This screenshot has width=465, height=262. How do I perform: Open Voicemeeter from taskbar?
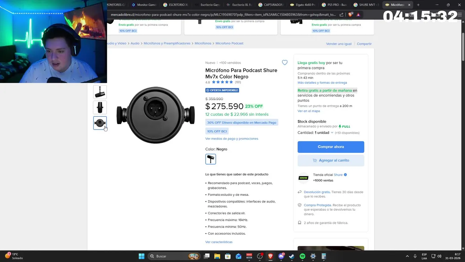click(249, 256)
